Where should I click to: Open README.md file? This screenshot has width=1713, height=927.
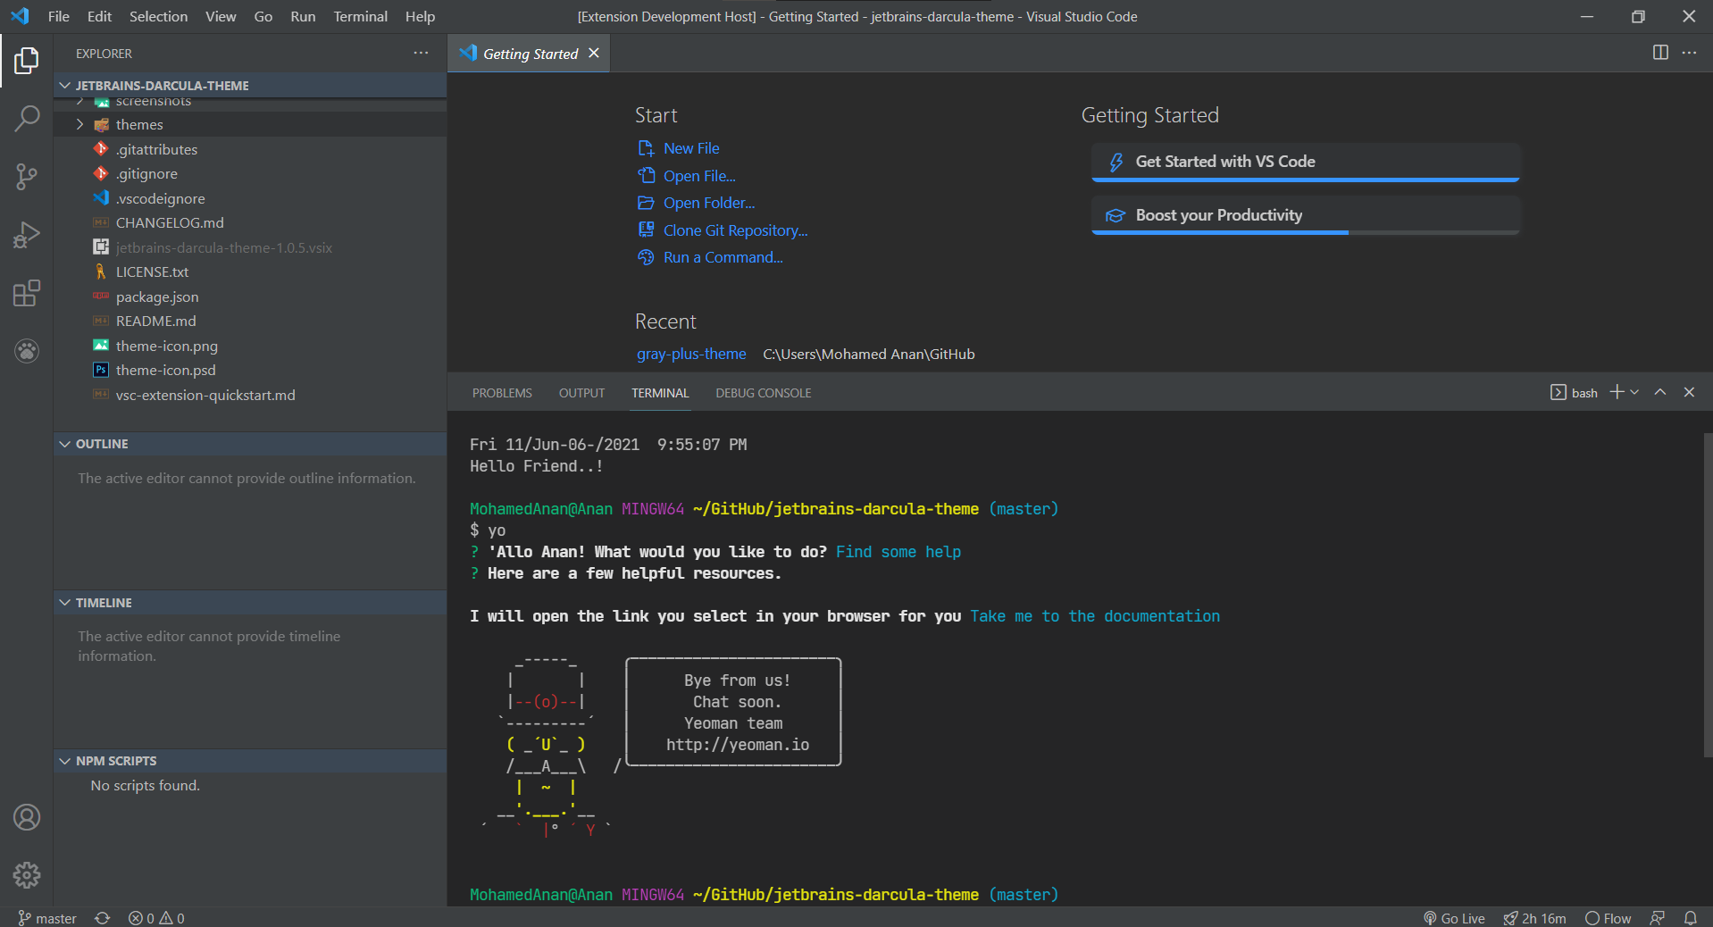pos(250,321)
